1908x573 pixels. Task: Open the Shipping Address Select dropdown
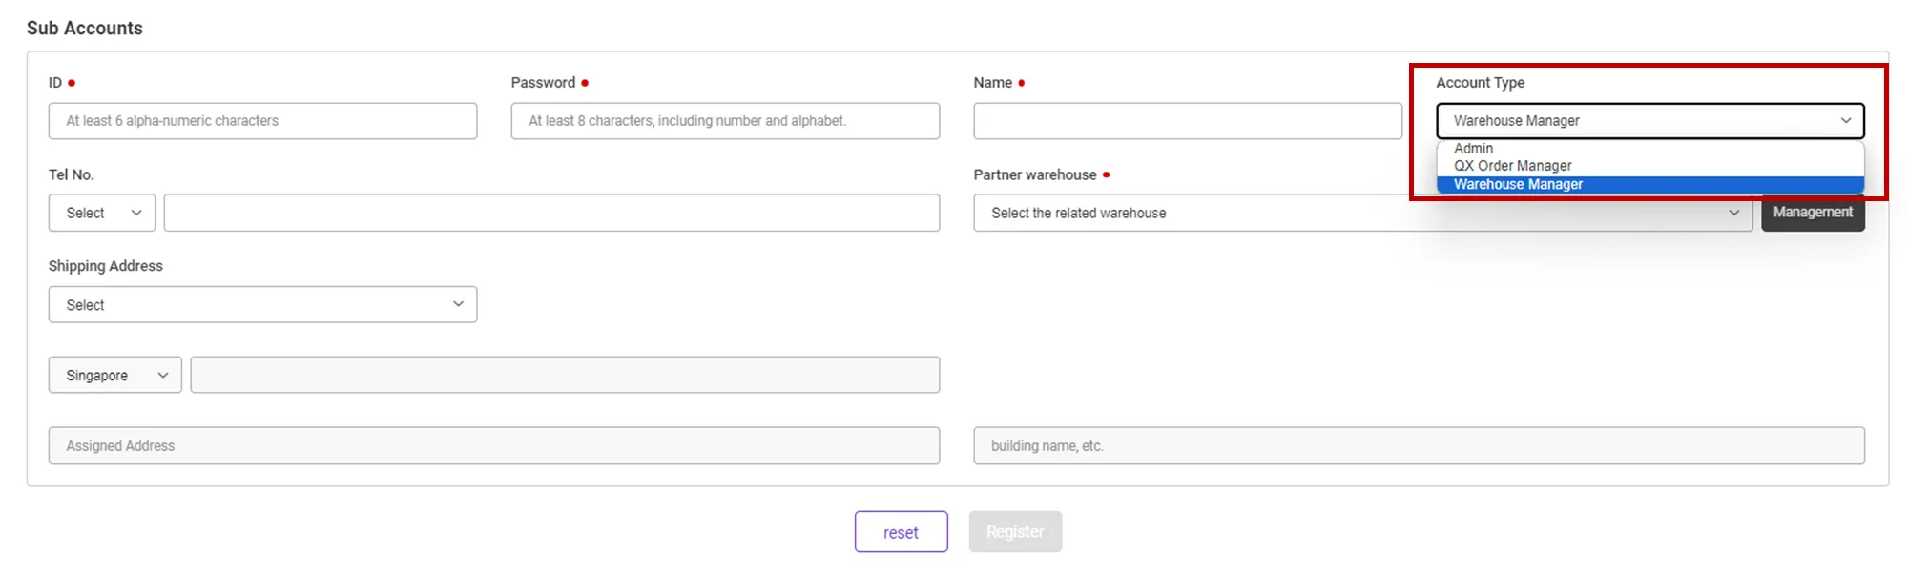point(262,305)
